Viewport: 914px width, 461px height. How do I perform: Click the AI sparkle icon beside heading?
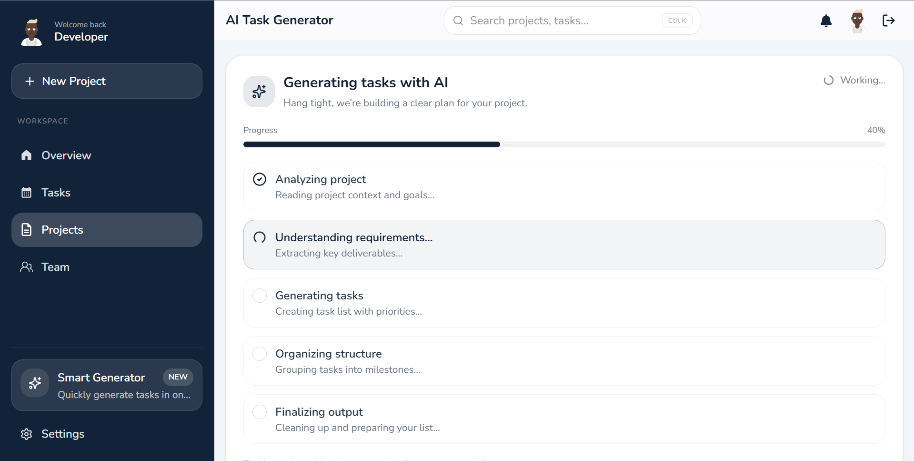point(259,92)
